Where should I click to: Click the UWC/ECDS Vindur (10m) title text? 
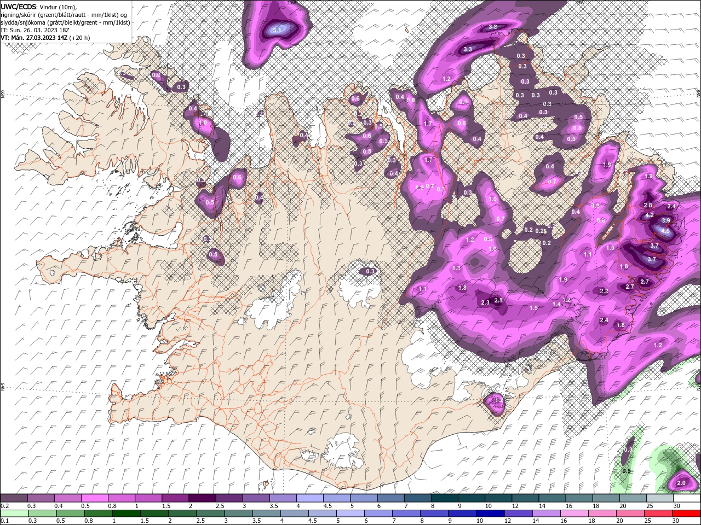[x=39, y=7]
